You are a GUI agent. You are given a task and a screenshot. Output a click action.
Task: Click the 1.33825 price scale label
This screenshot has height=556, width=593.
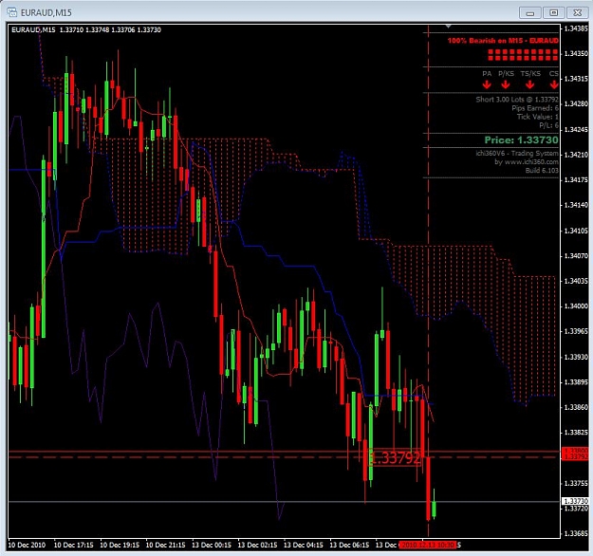[576, 433]
